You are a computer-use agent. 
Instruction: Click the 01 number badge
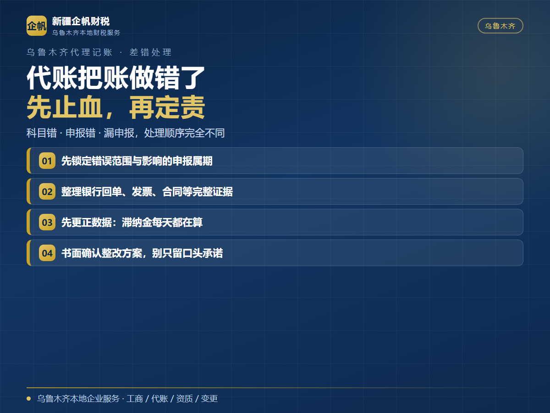(47, 161)
